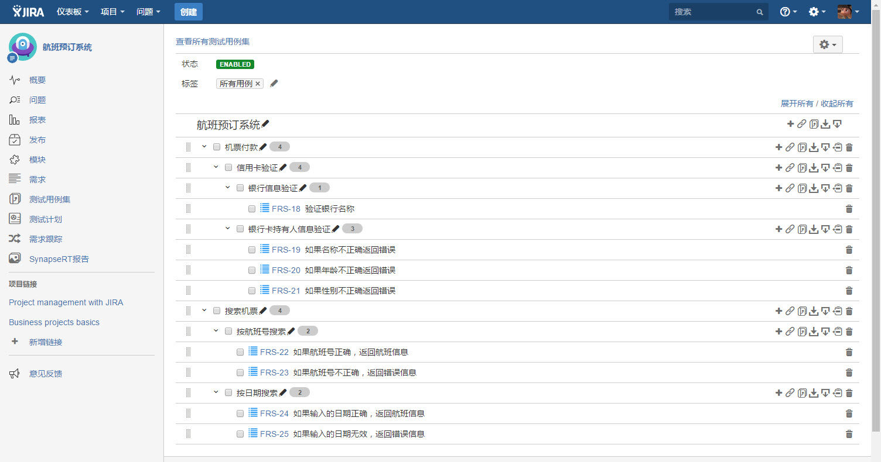The image size is (881, 462).
Task: Click the link icon in the 按航班号搜索 row
Action: coord(790,332)
